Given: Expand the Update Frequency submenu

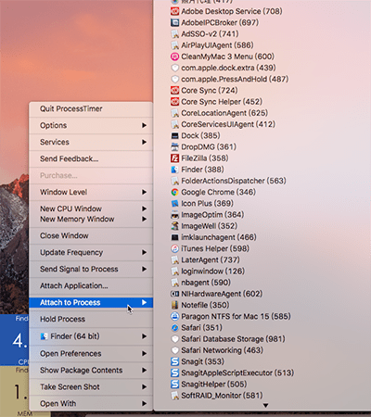Looking at the screenshot, I should point(91,252).
